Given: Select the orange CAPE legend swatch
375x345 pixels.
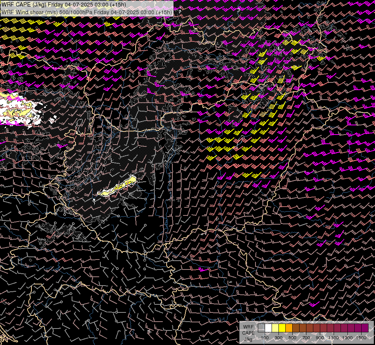Looking at the screenshot, I should (289, 328).
